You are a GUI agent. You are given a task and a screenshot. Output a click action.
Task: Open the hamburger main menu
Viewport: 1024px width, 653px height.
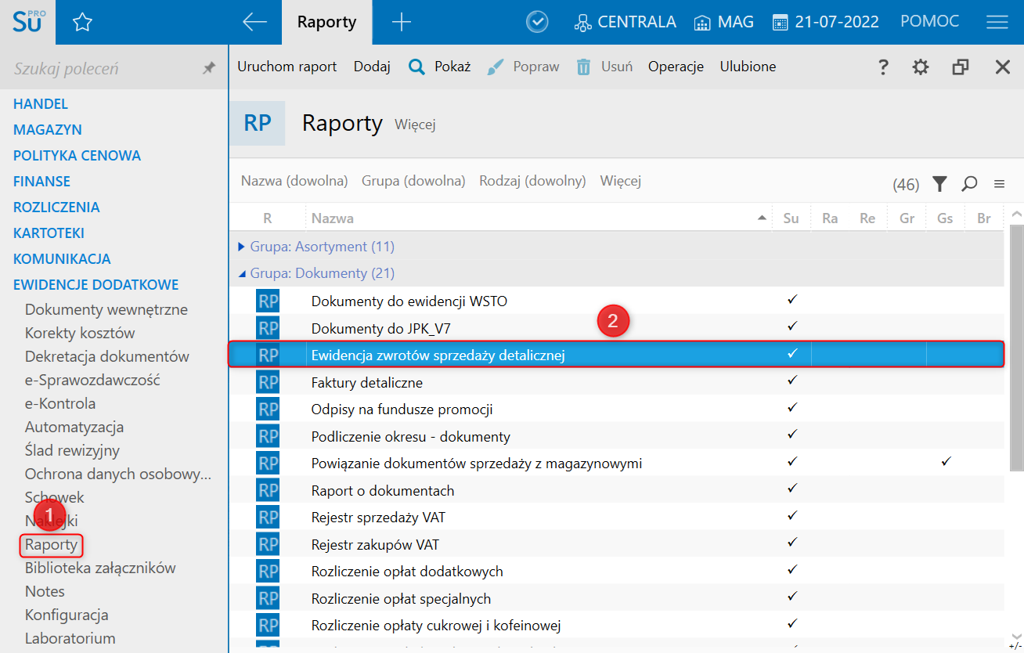click(x=997, y=22)
